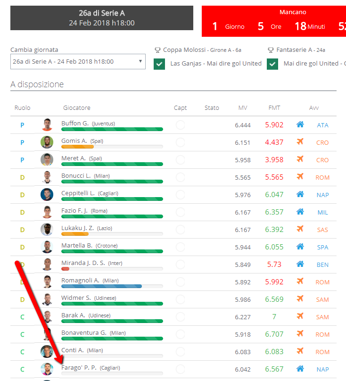Image resolution: width=346 pixels, height=381 pixels.
Task: Click the trophy icon beside Fantaserie A
Action: 271,50
